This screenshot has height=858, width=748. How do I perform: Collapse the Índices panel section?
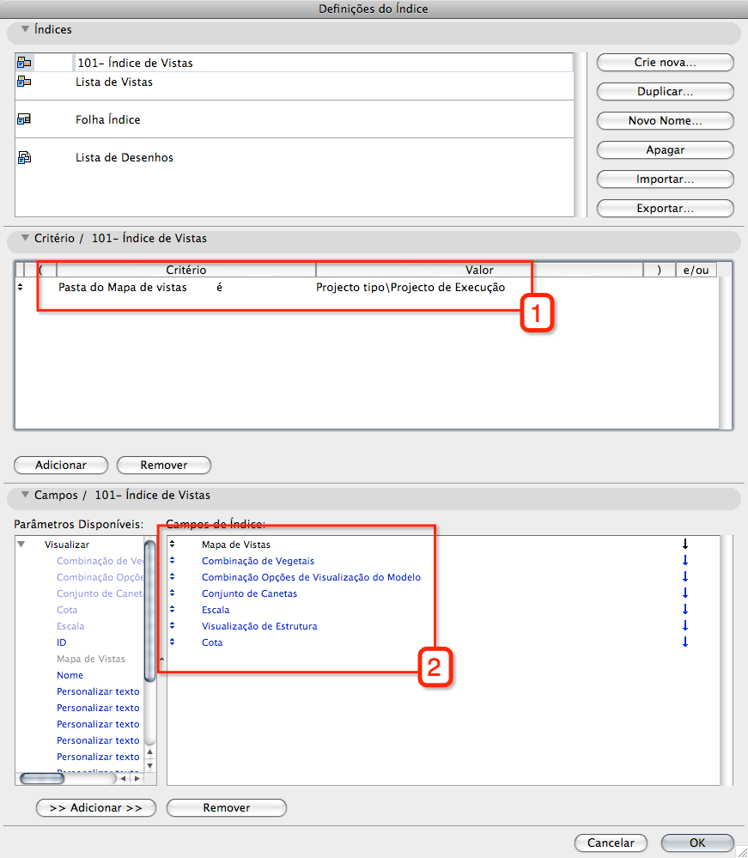[25, 29]
